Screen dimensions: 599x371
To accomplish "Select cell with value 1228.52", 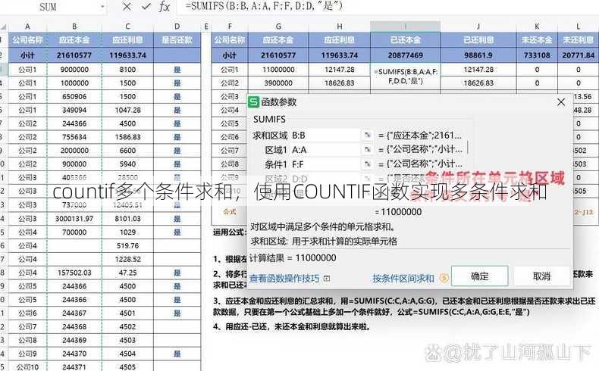I will point(127,259).
